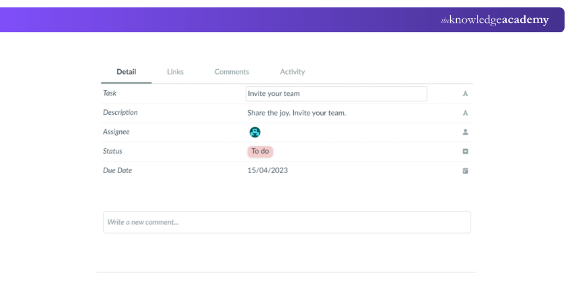Click the Due Date field label
The width and height of the screenshot is (572, 302).
[117, 170]
